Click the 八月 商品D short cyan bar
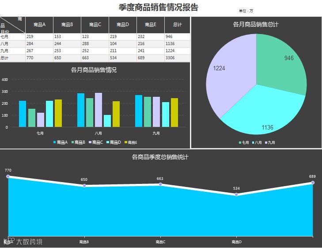Viewport: 322px width, 248px height. click(x=107, y=121)
